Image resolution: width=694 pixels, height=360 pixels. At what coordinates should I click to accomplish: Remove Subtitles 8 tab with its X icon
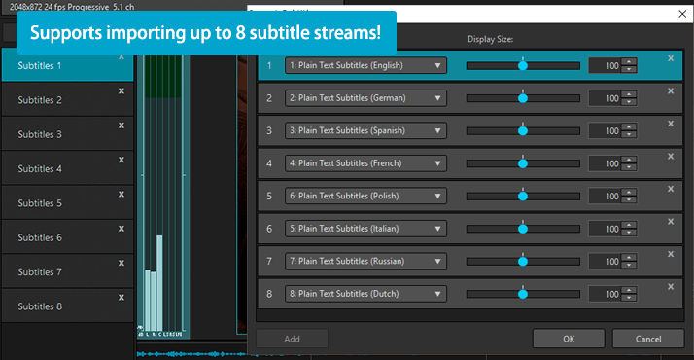pyautogui.click(x=121, y=298)
